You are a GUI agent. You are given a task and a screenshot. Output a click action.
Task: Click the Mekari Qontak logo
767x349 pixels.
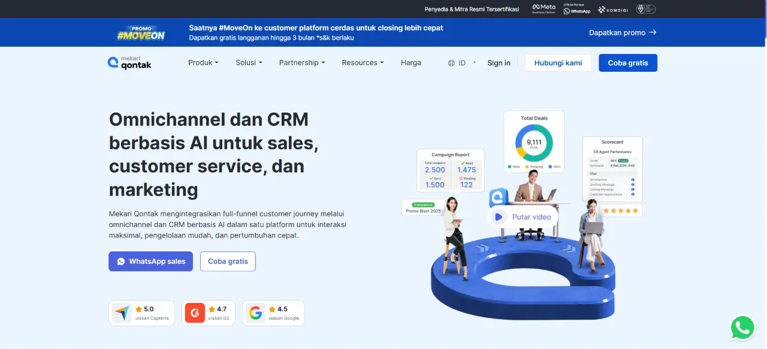[129, 62]
